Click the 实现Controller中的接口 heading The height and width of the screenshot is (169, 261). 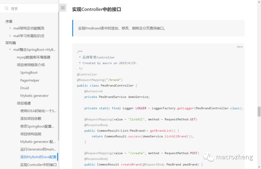click(96, 9)
